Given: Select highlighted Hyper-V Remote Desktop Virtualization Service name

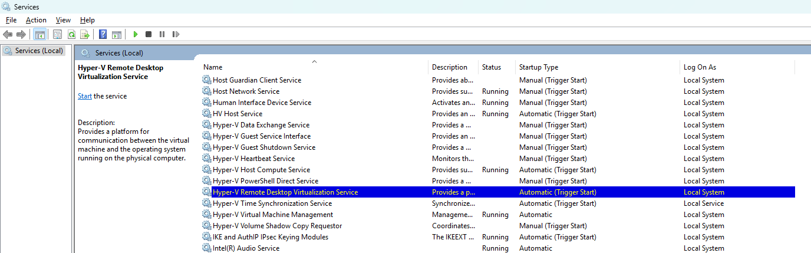Looking at the screenshot, I should click(285, 192).
